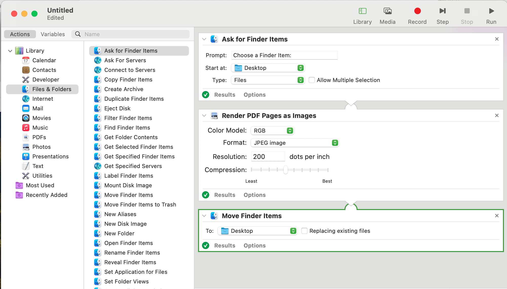
Task: Select the Music library category
Action: click(40, 128)
